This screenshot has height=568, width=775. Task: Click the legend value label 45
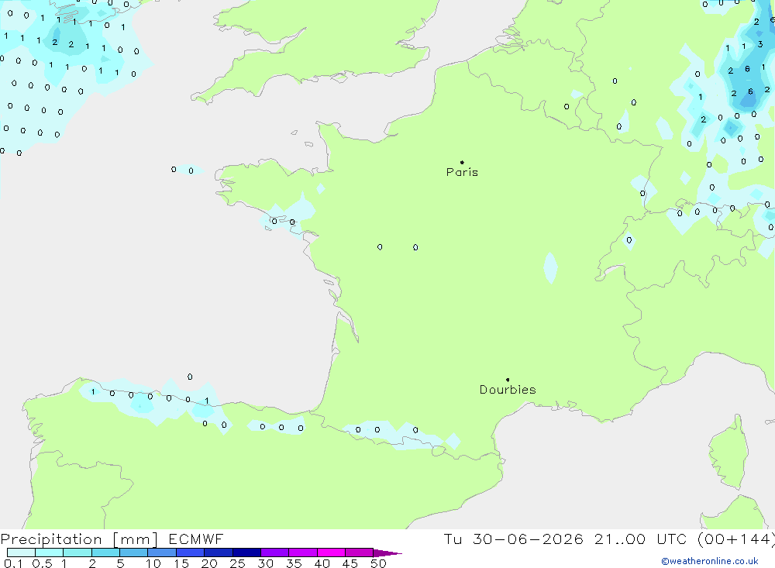350,563
